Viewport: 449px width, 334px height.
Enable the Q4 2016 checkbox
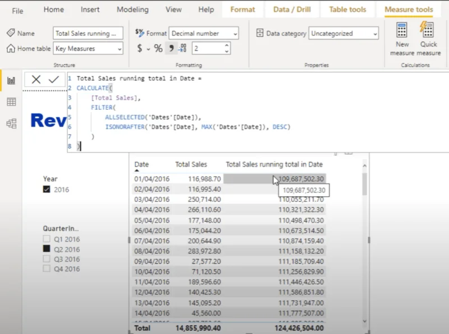coord(47,268)
